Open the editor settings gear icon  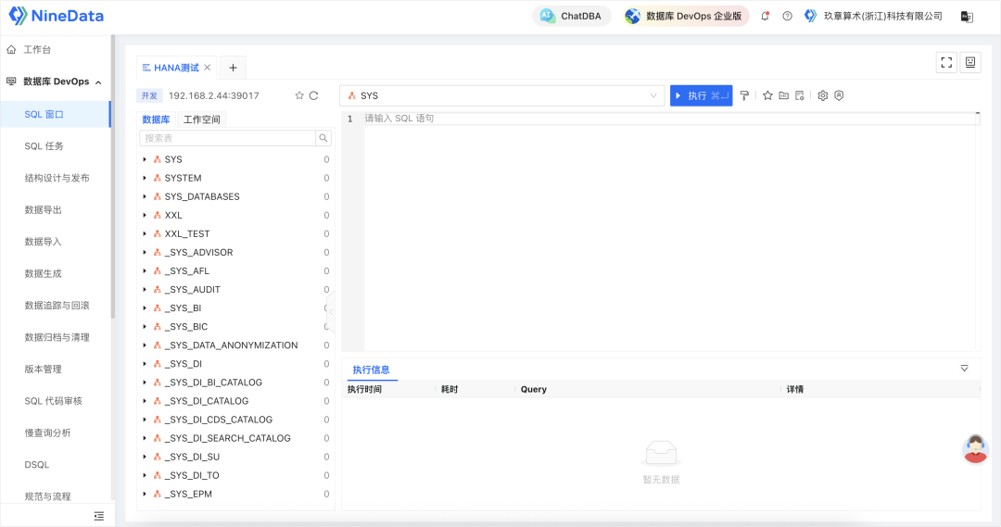822,95
